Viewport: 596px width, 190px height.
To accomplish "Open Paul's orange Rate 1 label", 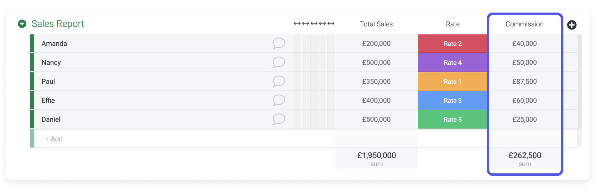I will [452, 82].
